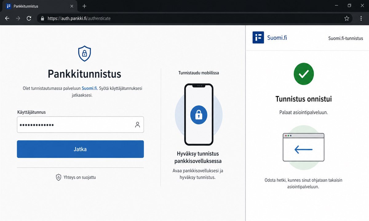369x221 pixels.
Task: Click the address bar URL
Action: coord(79,18)
